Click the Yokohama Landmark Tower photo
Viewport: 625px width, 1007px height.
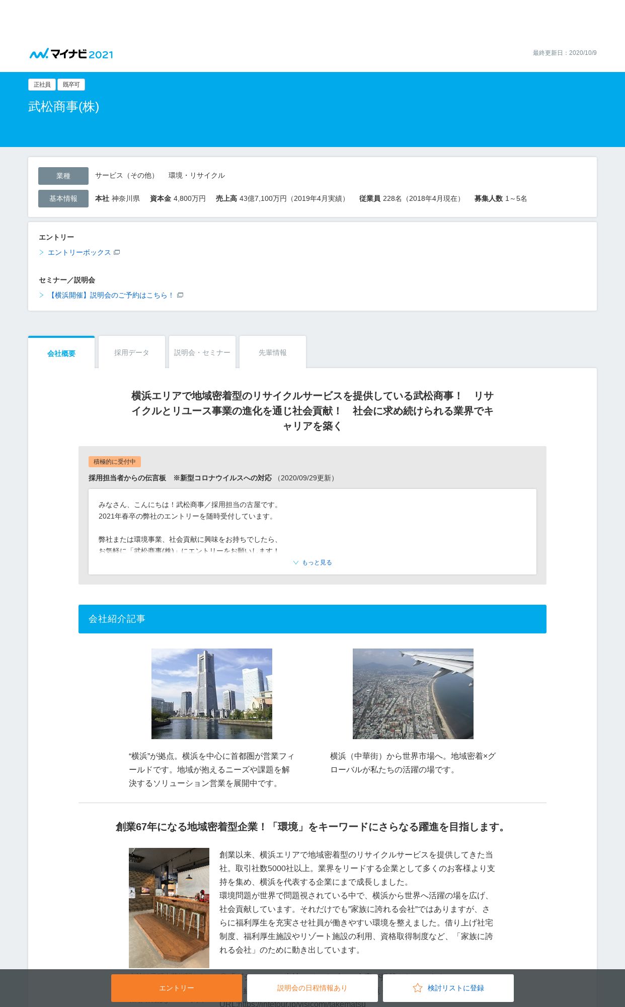click(x=212, y=694)
